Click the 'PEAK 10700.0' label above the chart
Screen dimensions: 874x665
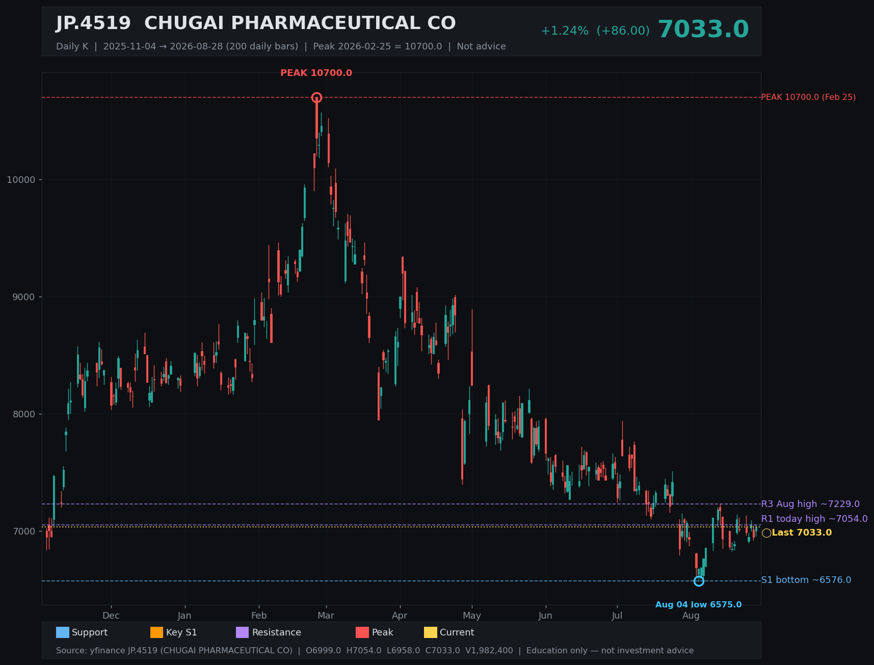[316, 73]
